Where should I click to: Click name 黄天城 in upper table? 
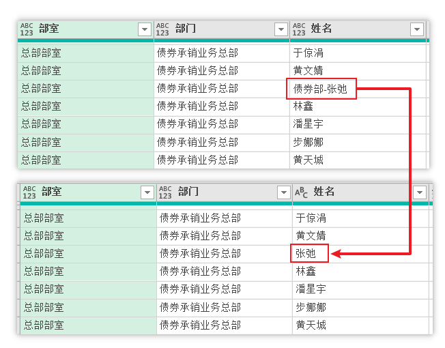point(308,160)
